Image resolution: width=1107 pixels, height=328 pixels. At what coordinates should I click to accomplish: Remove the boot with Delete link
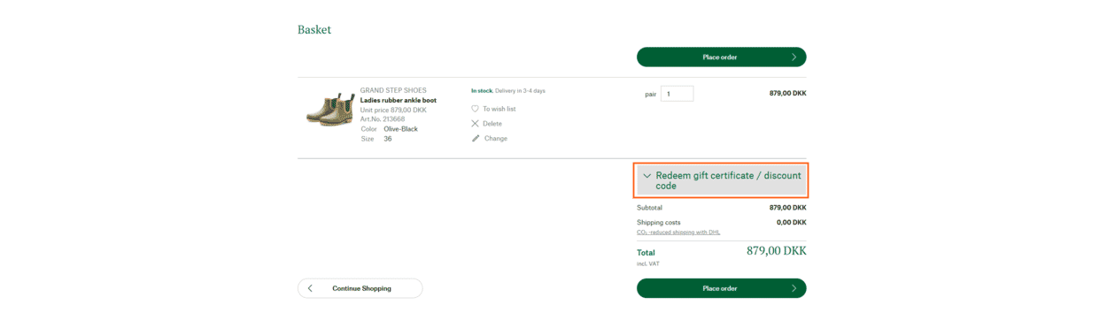pos(492,124)
